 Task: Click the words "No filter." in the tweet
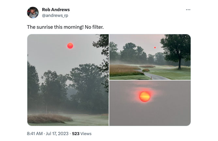tap(94, 27)
